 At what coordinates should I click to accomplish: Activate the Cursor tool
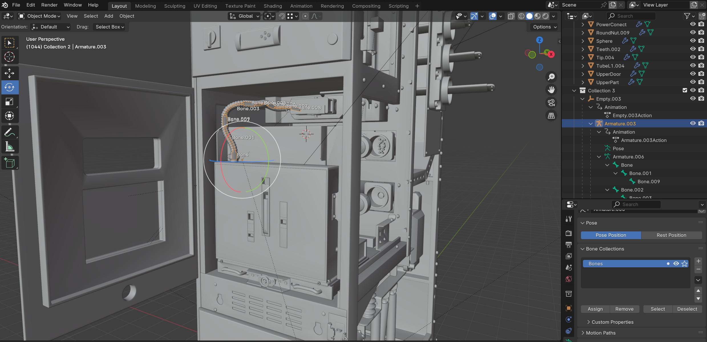click(x=10, y=57)
